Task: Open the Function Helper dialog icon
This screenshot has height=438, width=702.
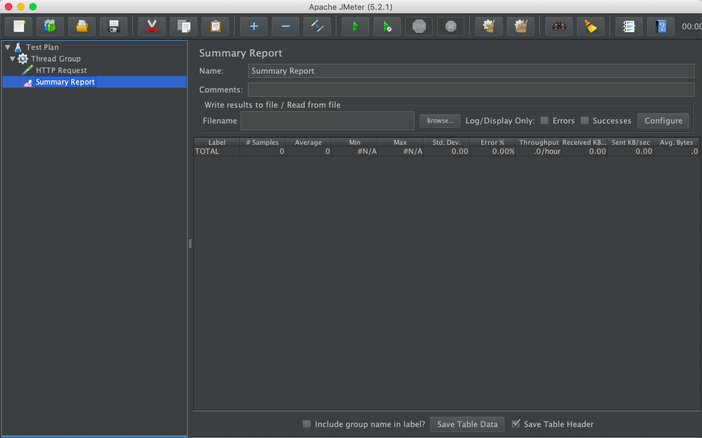Action: coord(628,26)
